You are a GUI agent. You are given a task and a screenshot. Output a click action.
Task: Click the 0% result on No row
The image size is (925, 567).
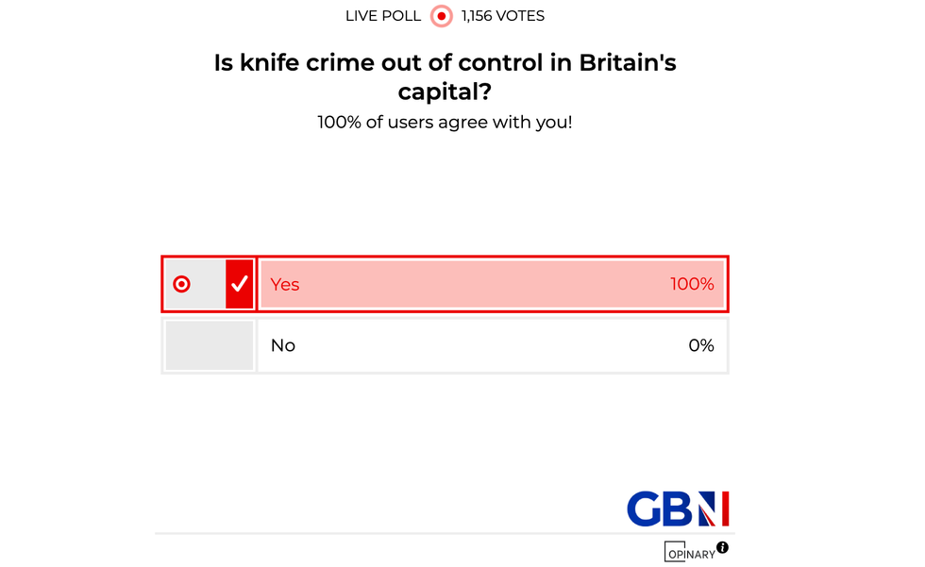pos(700,345)
